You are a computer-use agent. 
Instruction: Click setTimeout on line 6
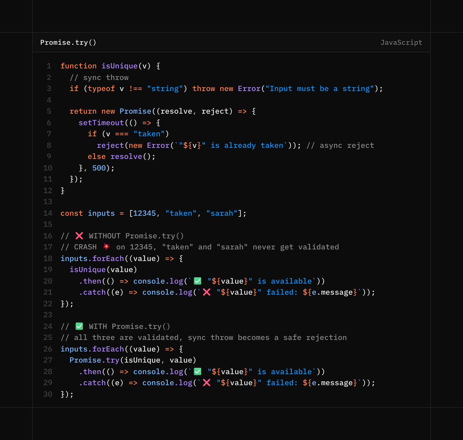[101, 123]
